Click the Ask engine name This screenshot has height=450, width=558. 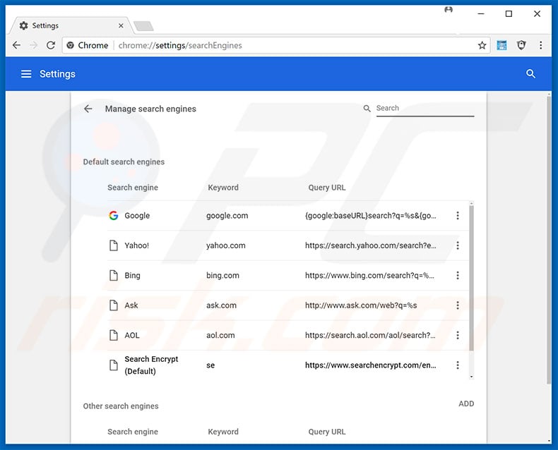click(131, 305)
